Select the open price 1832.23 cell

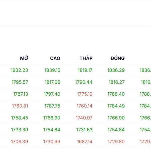[19, 70]
